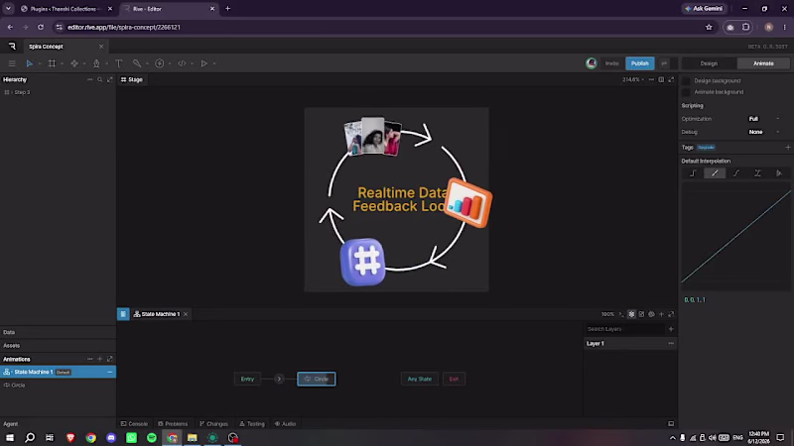Open Optimization Full dropdown

click(x=764, y=119)
